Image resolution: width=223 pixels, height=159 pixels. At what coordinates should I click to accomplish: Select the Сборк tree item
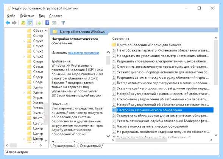[x=38, y=31]
